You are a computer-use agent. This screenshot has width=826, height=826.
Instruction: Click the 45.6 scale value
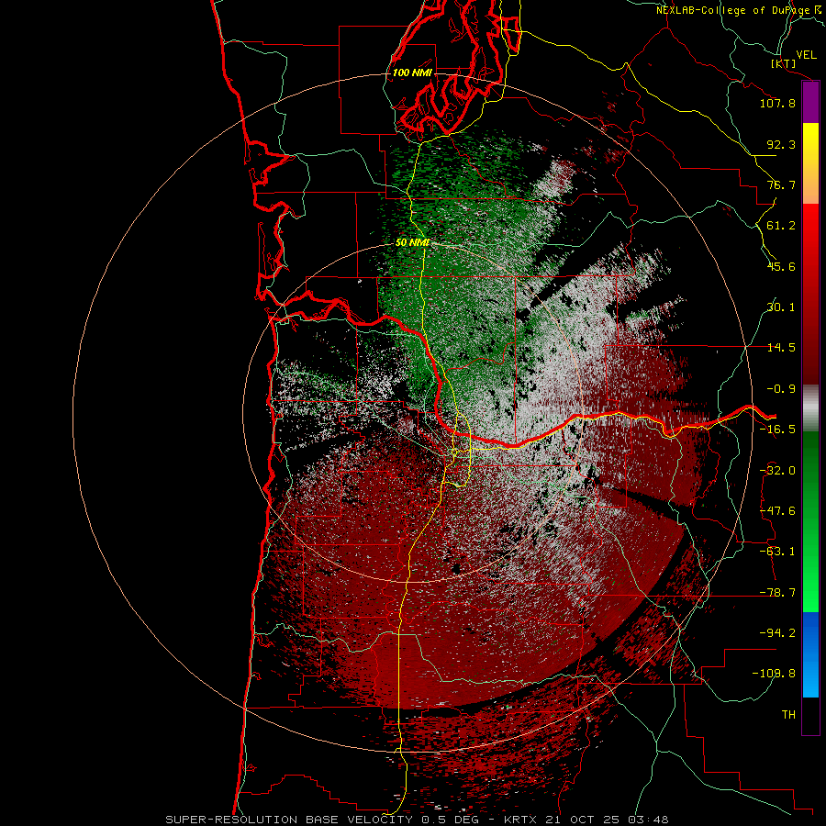781,266
